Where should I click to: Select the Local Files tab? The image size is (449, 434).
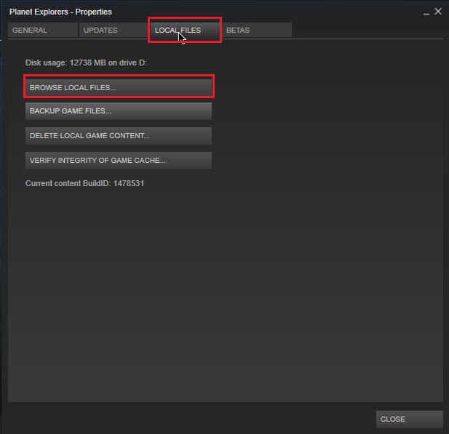click(185, 30)
